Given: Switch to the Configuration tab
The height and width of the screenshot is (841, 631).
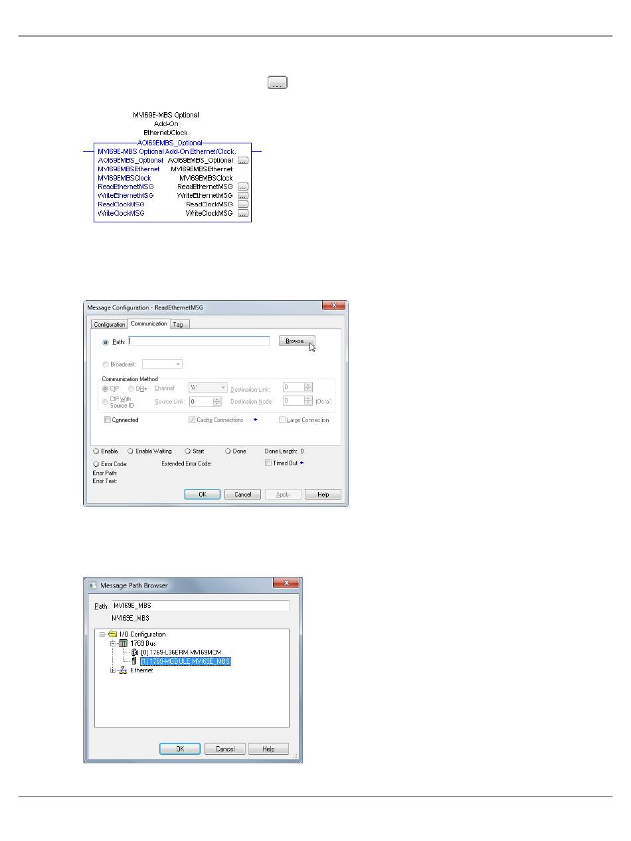Looking at the screenshot, I should click(x=110, y=325).
